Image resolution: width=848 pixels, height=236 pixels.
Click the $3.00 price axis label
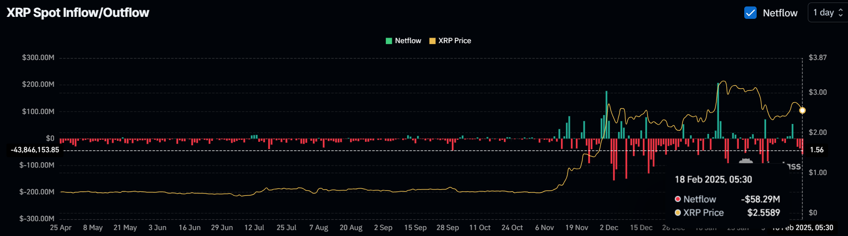click(x=818, y=92)
